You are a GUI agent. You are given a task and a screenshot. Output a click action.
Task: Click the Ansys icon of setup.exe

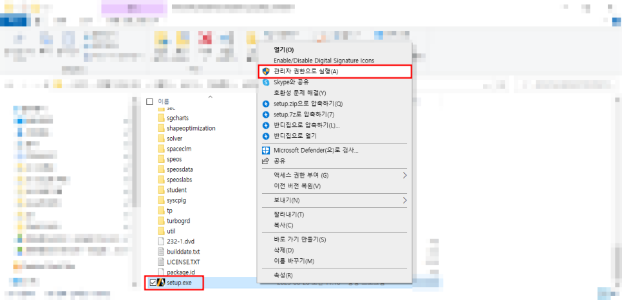161,283
